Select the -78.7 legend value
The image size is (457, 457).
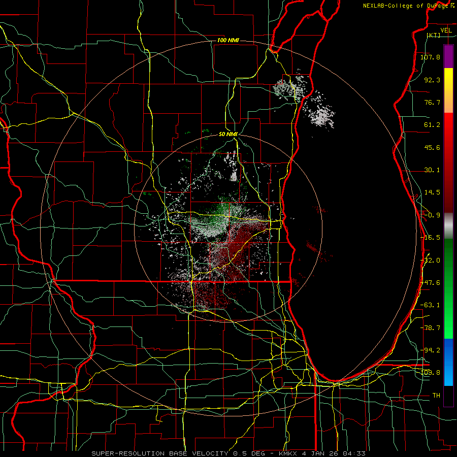[430, 328]
